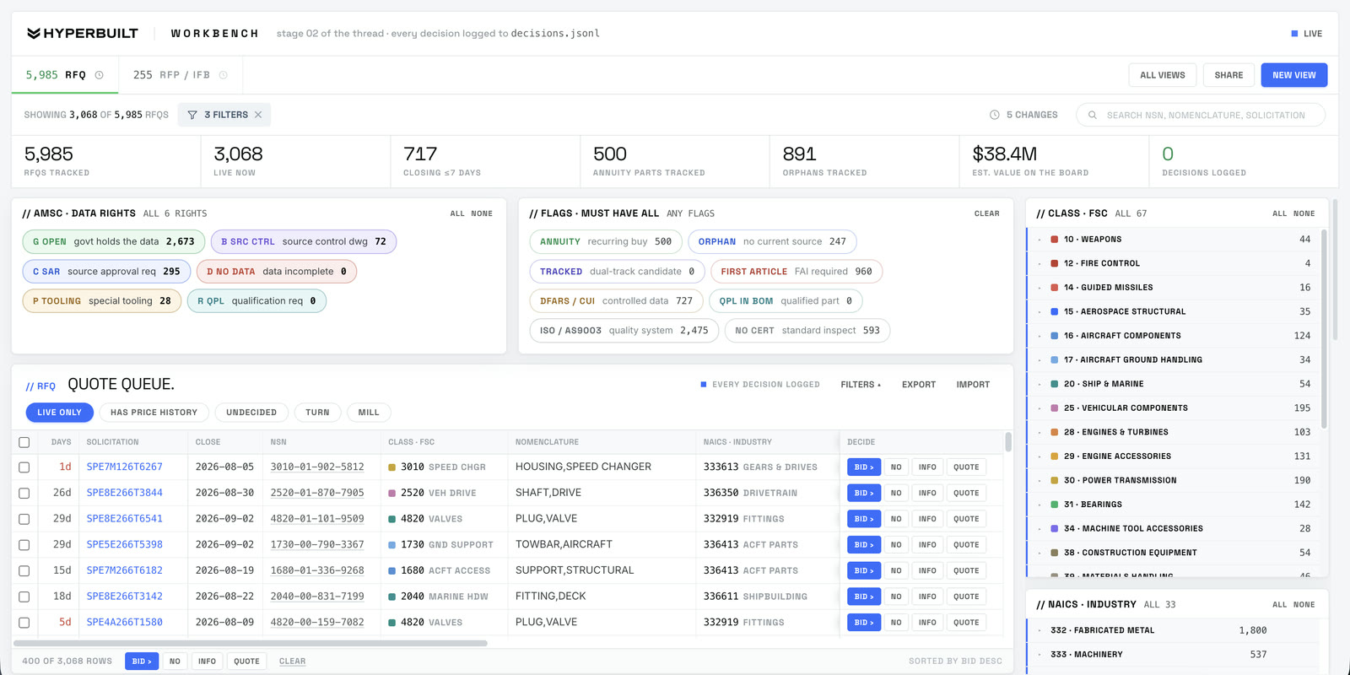Select the G Open data rights chip
The height and width of the screenshot is (675, 1350).
(114, 242)
